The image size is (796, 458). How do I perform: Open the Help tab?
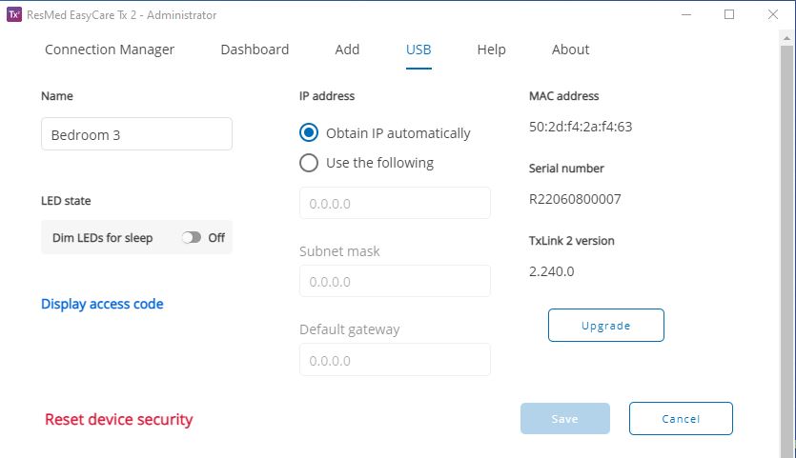tap(491, 50)
